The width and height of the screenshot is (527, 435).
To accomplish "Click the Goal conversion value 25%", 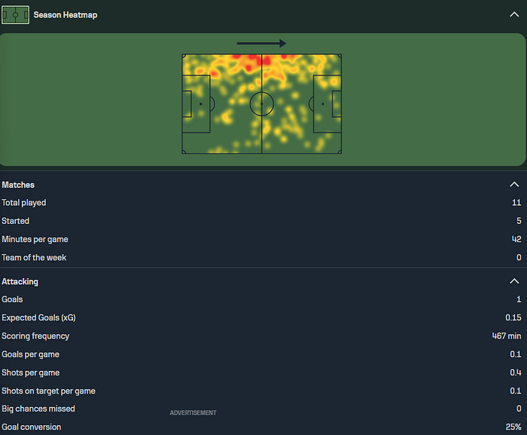I will tap(513, 427).
